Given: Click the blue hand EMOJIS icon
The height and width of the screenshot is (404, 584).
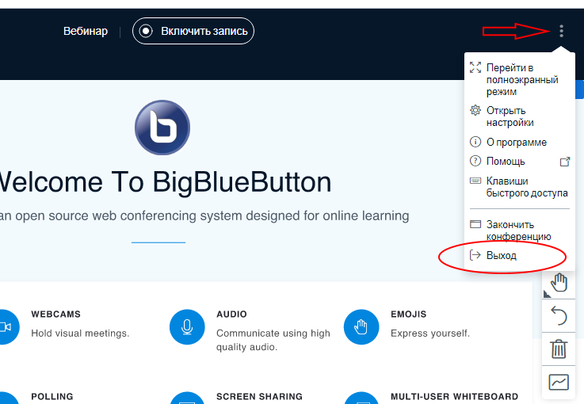Looking at the screenshot, I should pyautogui.click(x=361, y=327).
